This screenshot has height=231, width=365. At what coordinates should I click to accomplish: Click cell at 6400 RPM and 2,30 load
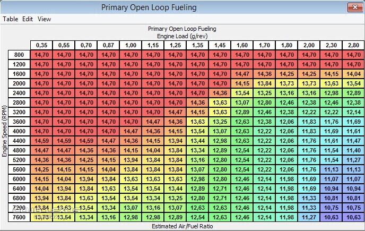coord(331,189)
